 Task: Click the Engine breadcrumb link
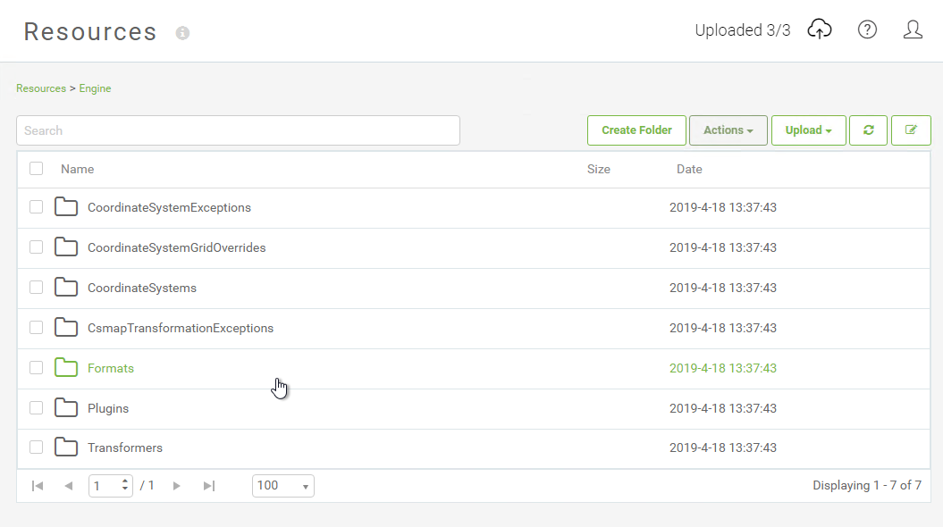pos(95,88)
